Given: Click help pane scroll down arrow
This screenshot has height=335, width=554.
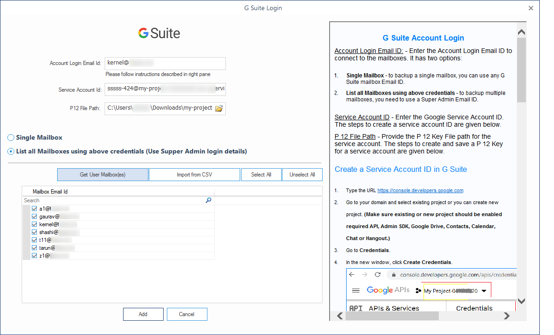Looking at the screenshot, I should coord(521,301).
